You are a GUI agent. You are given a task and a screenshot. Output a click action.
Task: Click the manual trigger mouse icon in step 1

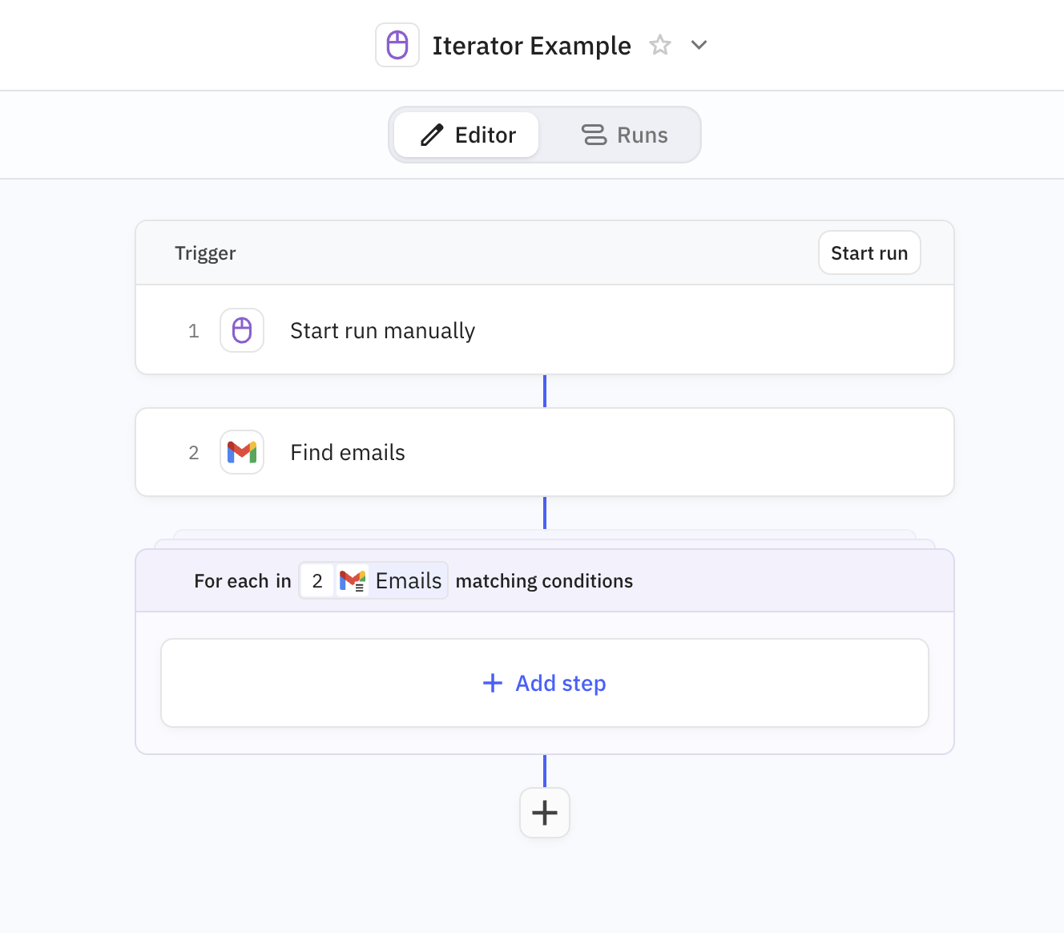[242, 330]
